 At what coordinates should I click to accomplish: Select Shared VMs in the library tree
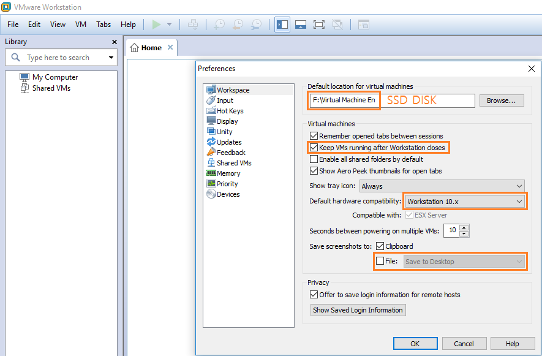(45, 88)
